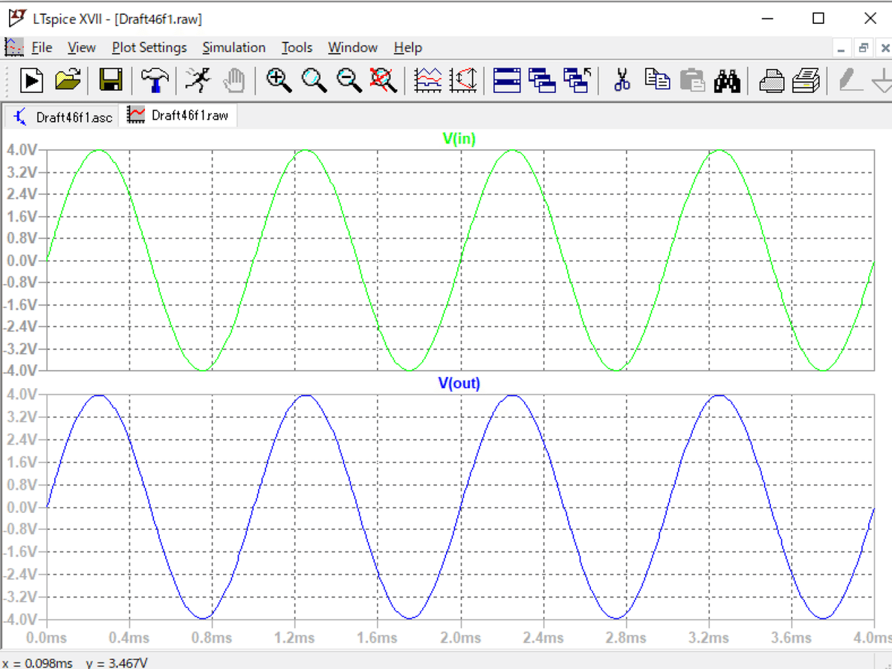Click the waveform icon left of File
Image resolution: width=892 pixels, height=669 pixels.
coord(14,47)
